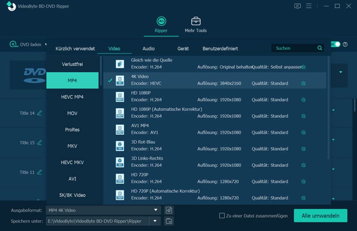Select the MKV format category
Viewport: 357px width, 231px height.
click(72, 146)
